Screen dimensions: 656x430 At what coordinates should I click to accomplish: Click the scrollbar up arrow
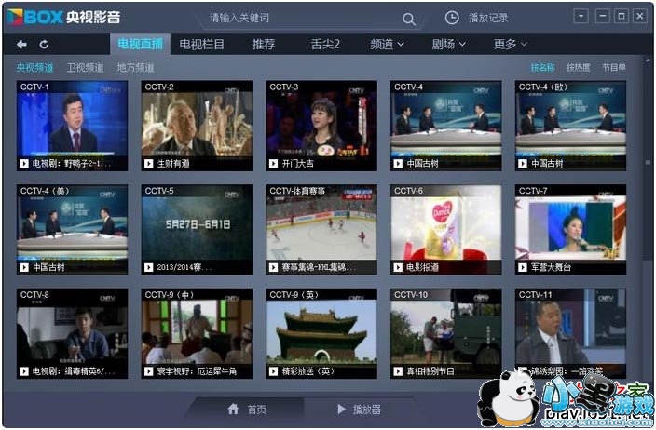(648, 61)
